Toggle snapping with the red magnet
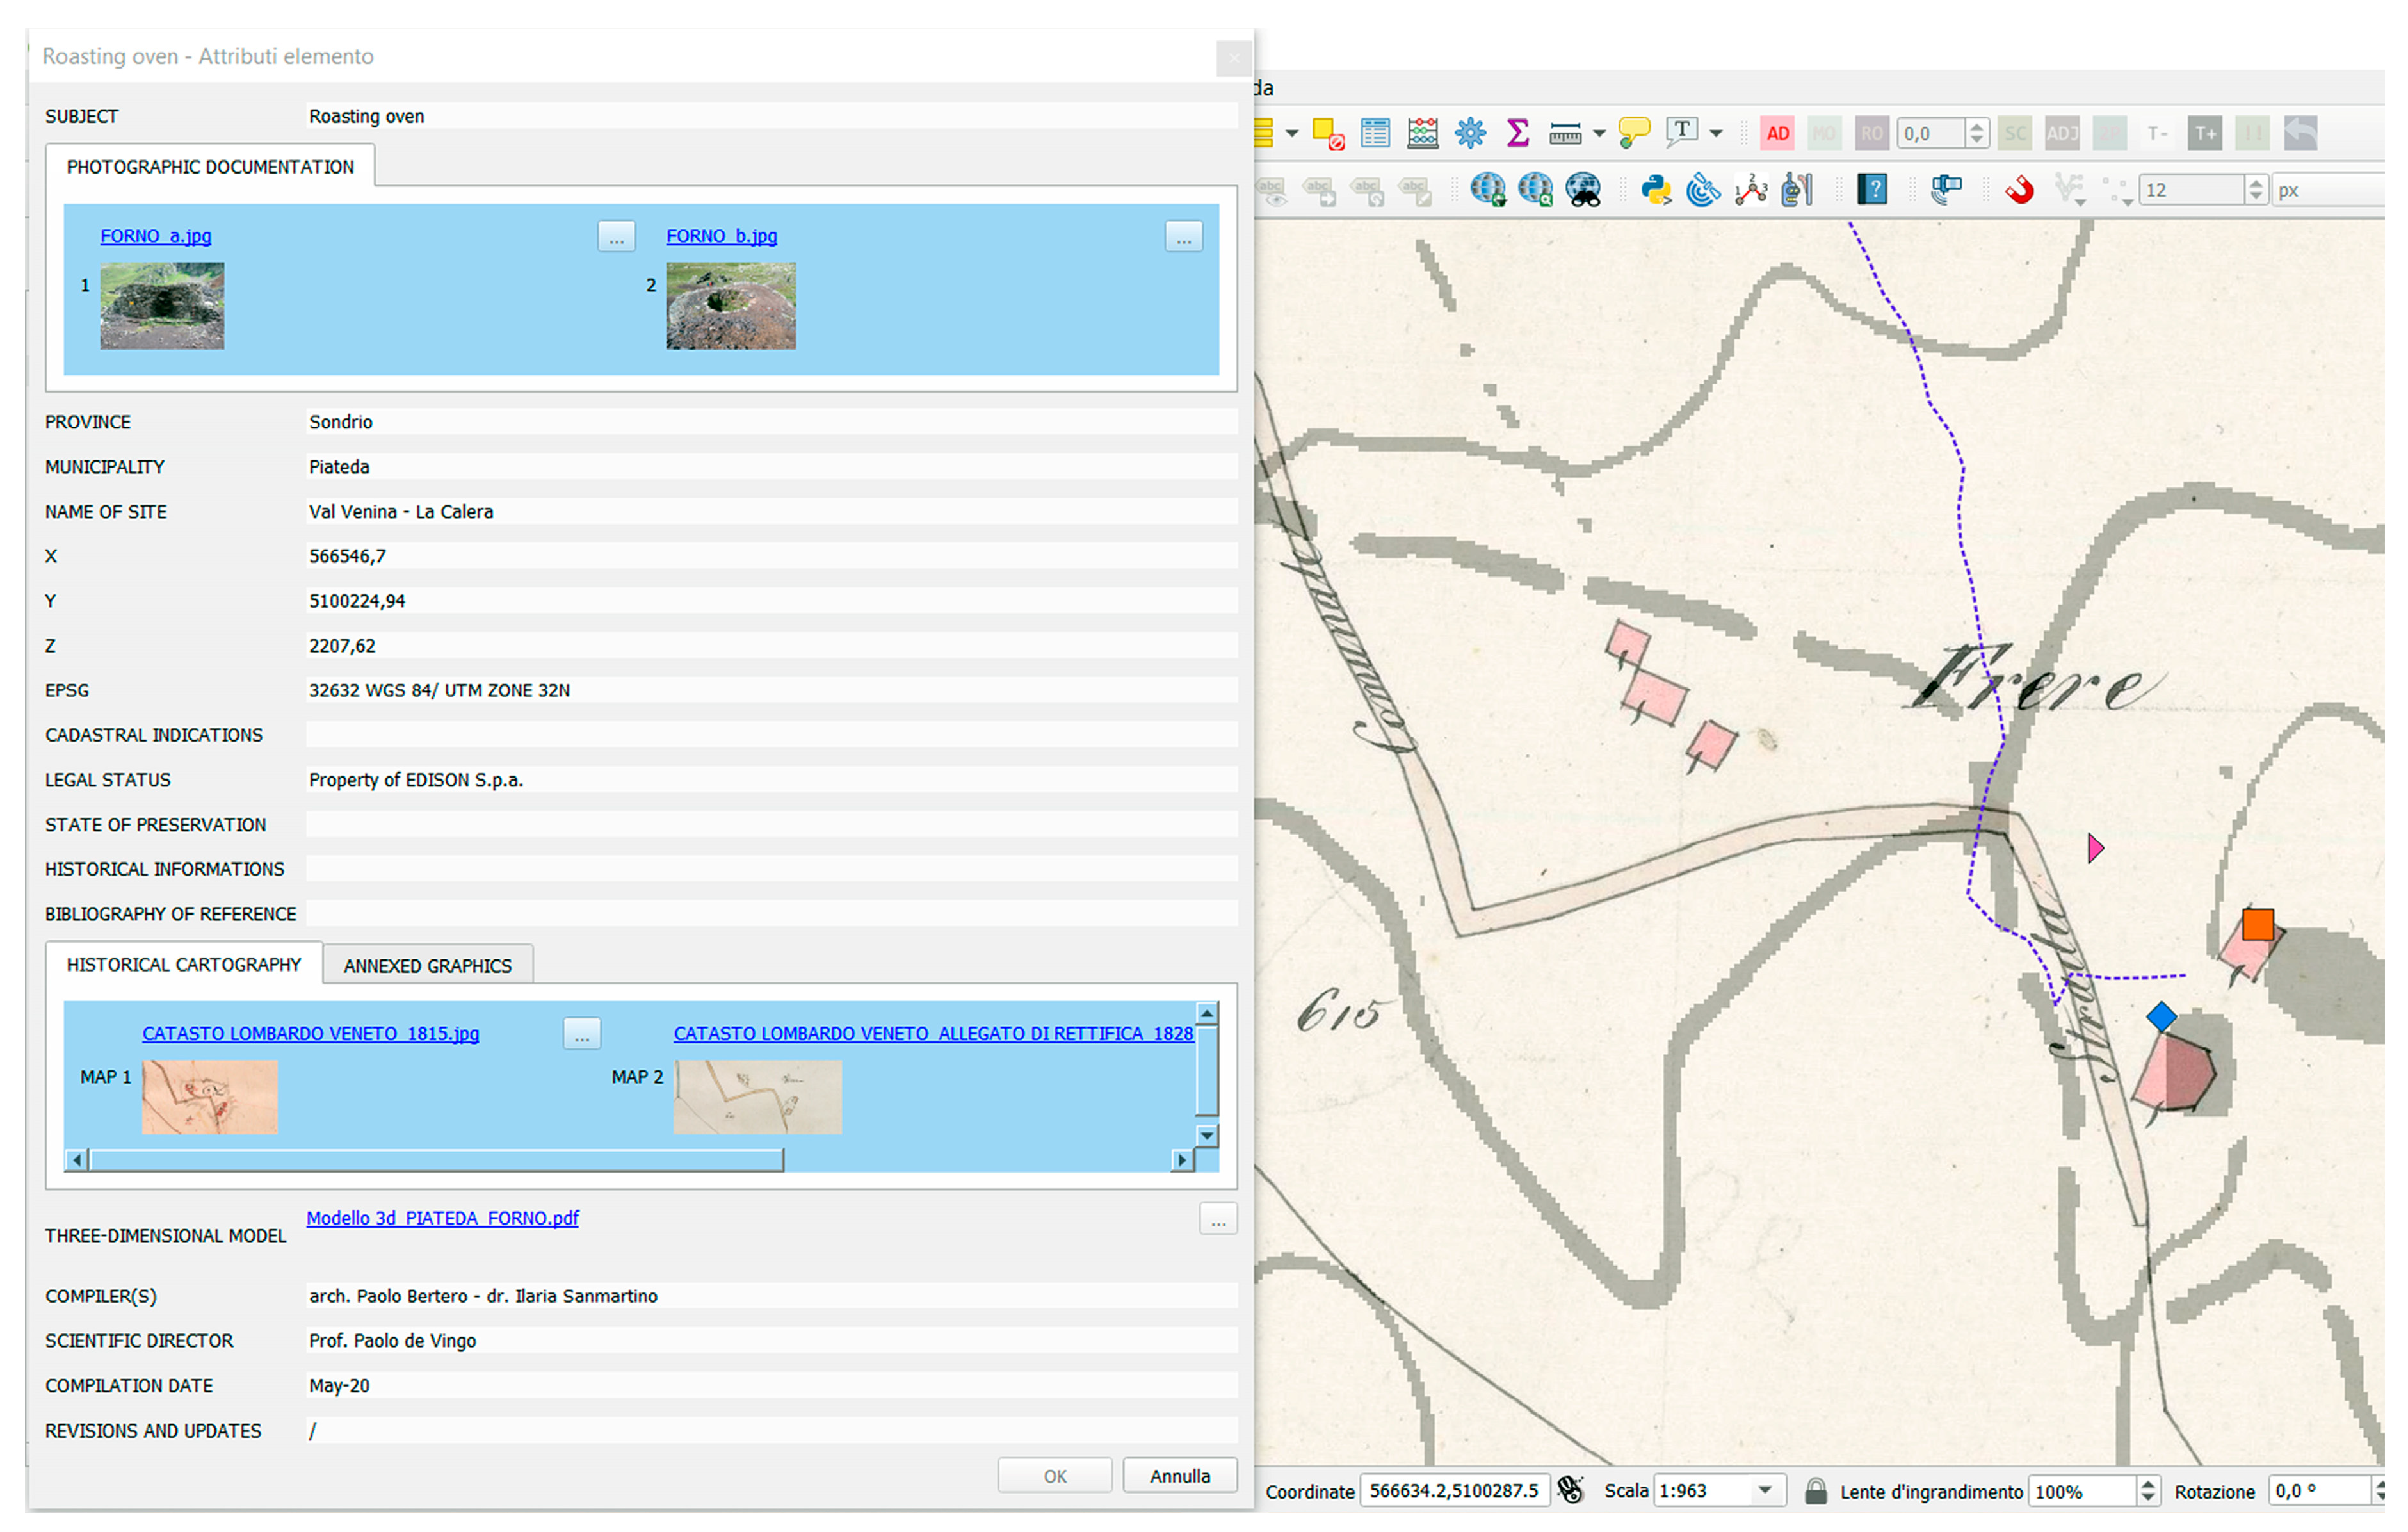2408x1532 pixels. click(x=2019, y=190)
